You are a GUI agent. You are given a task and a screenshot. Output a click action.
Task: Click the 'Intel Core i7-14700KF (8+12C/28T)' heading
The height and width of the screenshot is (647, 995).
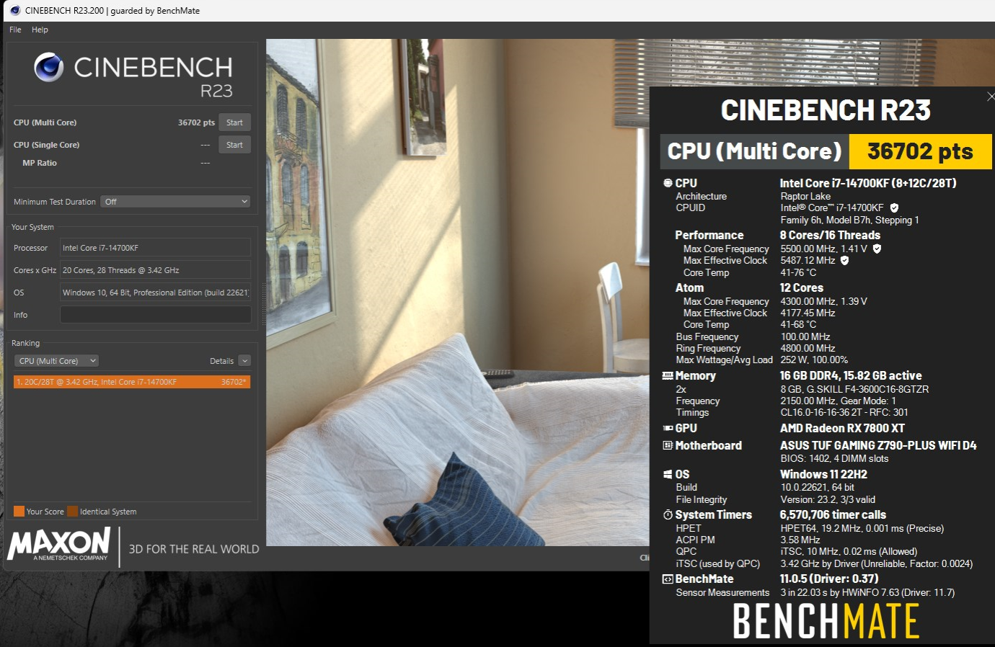coord(868,183)
